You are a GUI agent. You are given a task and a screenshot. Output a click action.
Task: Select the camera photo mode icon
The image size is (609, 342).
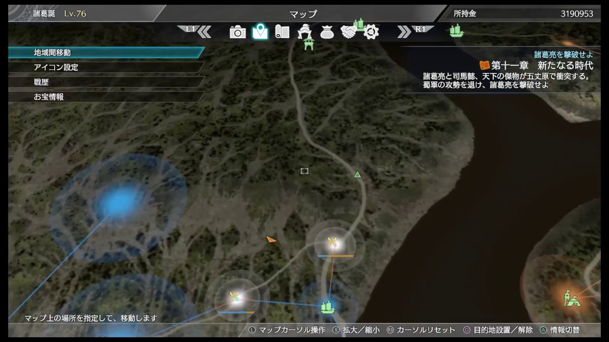pyautogui.click(x=238, y=31)
